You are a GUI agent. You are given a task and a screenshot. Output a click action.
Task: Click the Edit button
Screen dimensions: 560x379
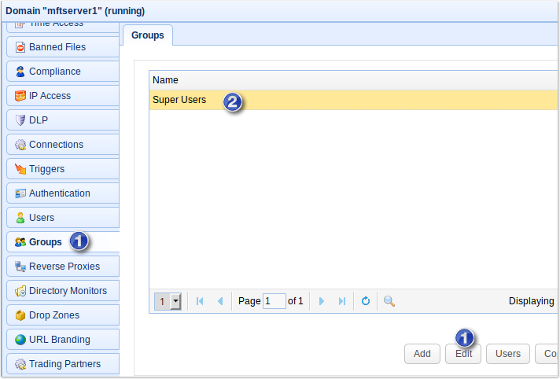pyautogui.click(x=463, y=354)
